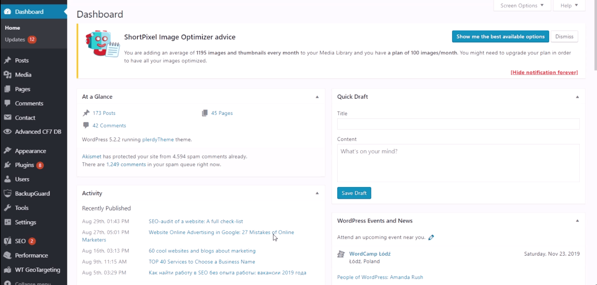Viewport: 597px width, 285px height.
Task: Click the pages icon beside 45 Pages
Action: 205,113
